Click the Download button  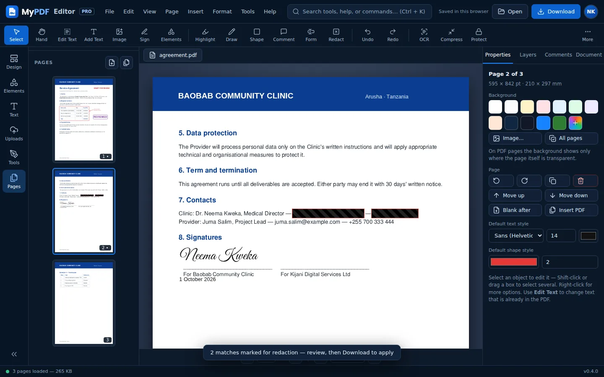(556, 12)
